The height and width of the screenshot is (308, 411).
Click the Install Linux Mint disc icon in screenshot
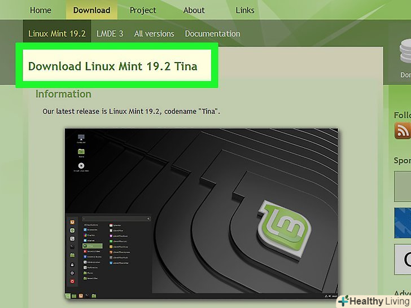81,167
